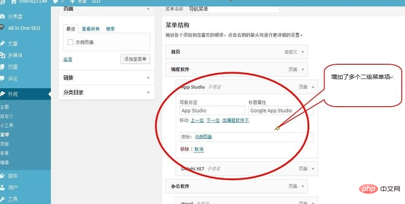Tick the 示例页面 checkbox
Screen dimensions: 405x204
point(70,42)
